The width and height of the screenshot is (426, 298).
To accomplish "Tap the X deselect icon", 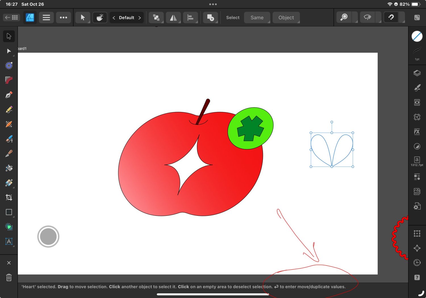I will coord(9,263).
